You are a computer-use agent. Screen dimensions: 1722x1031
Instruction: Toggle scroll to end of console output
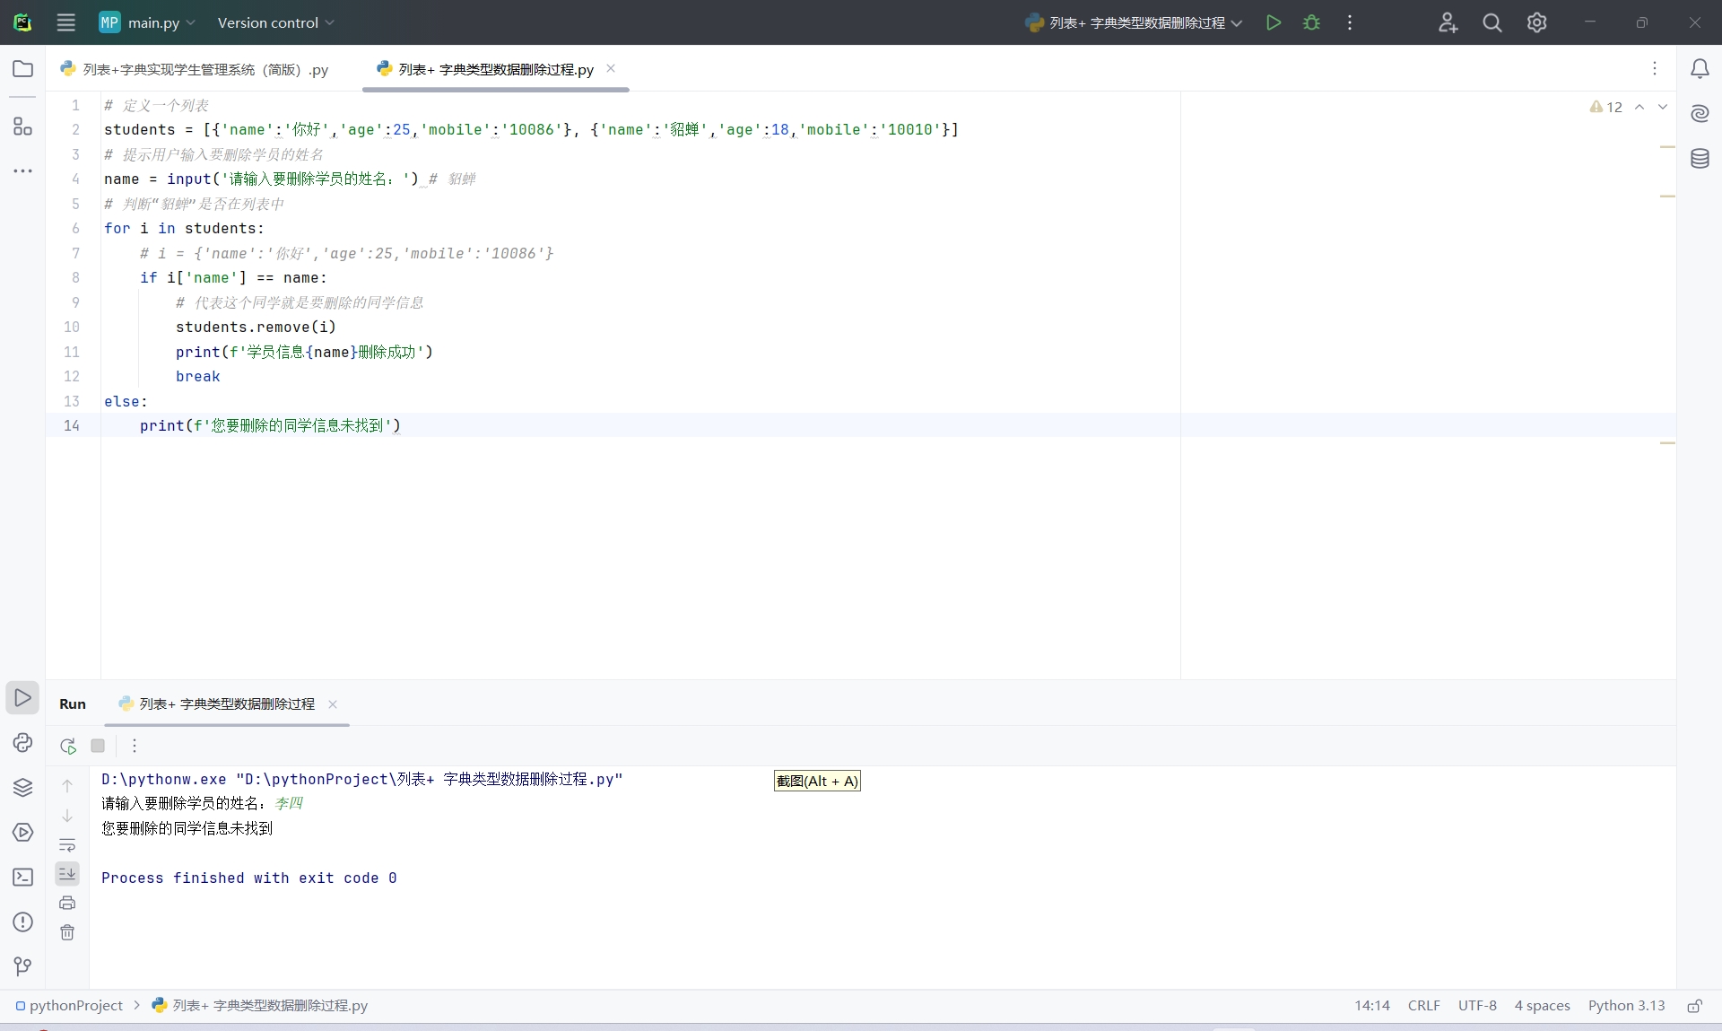click(67, 873)
